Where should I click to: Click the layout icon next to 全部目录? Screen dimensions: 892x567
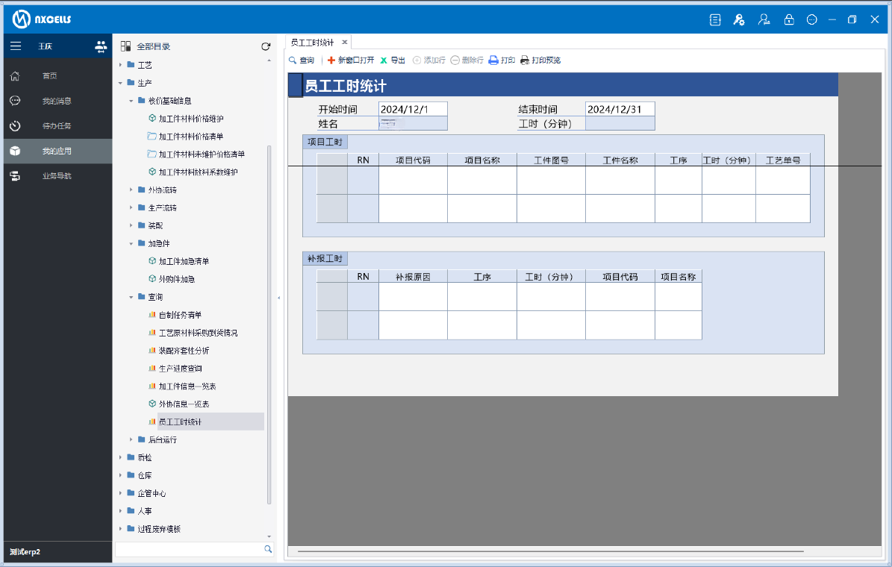tap(126, 46)
